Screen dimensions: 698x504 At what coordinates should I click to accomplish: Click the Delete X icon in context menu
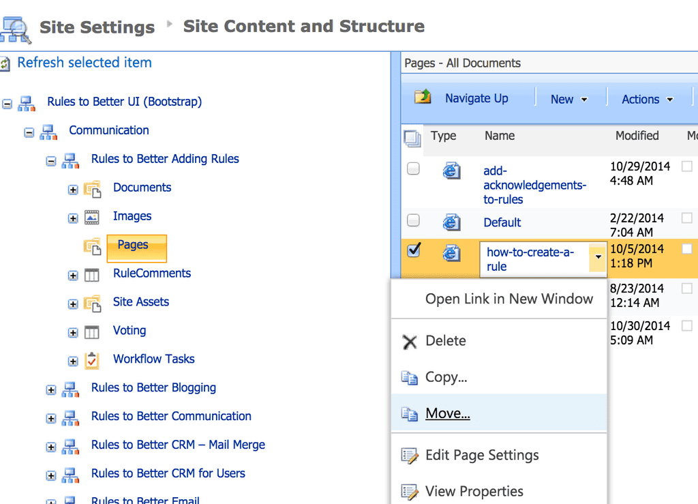coord(410,342)
